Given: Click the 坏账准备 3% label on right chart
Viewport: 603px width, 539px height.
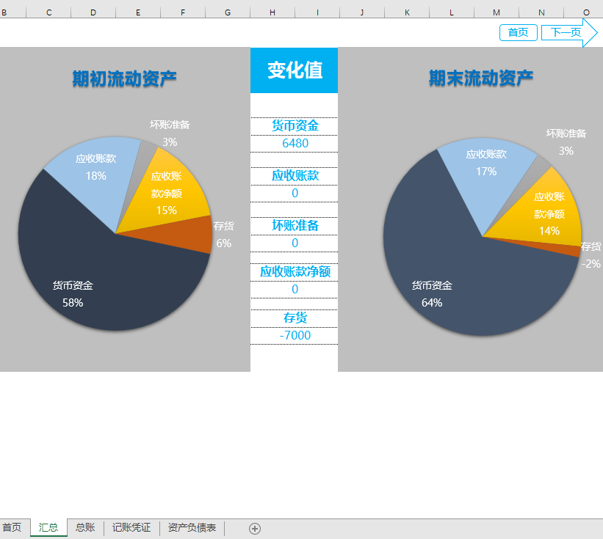Looking at the screenshot, I should pos(566,142).
